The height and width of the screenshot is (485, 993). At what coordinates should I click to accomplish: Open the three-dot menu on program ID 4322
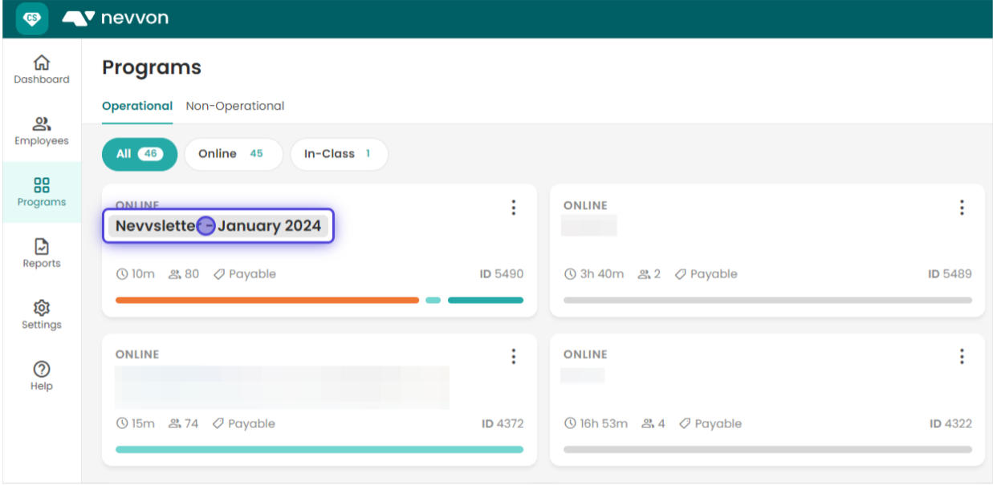(x=961, y=356)
